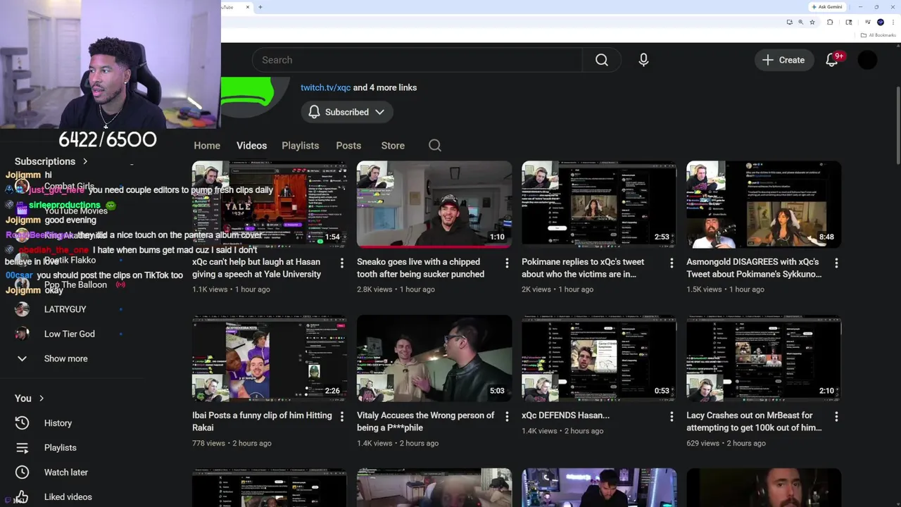Open the LATRYGUY subscription channel
The width and height of the screenshot is (901, 507).
click(x=65, y=309)
